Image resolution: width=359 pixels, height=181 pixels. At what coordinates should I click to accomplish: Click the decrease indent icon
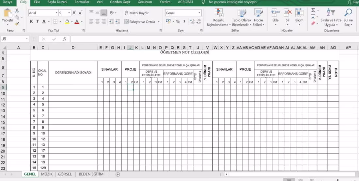point(112,22)
